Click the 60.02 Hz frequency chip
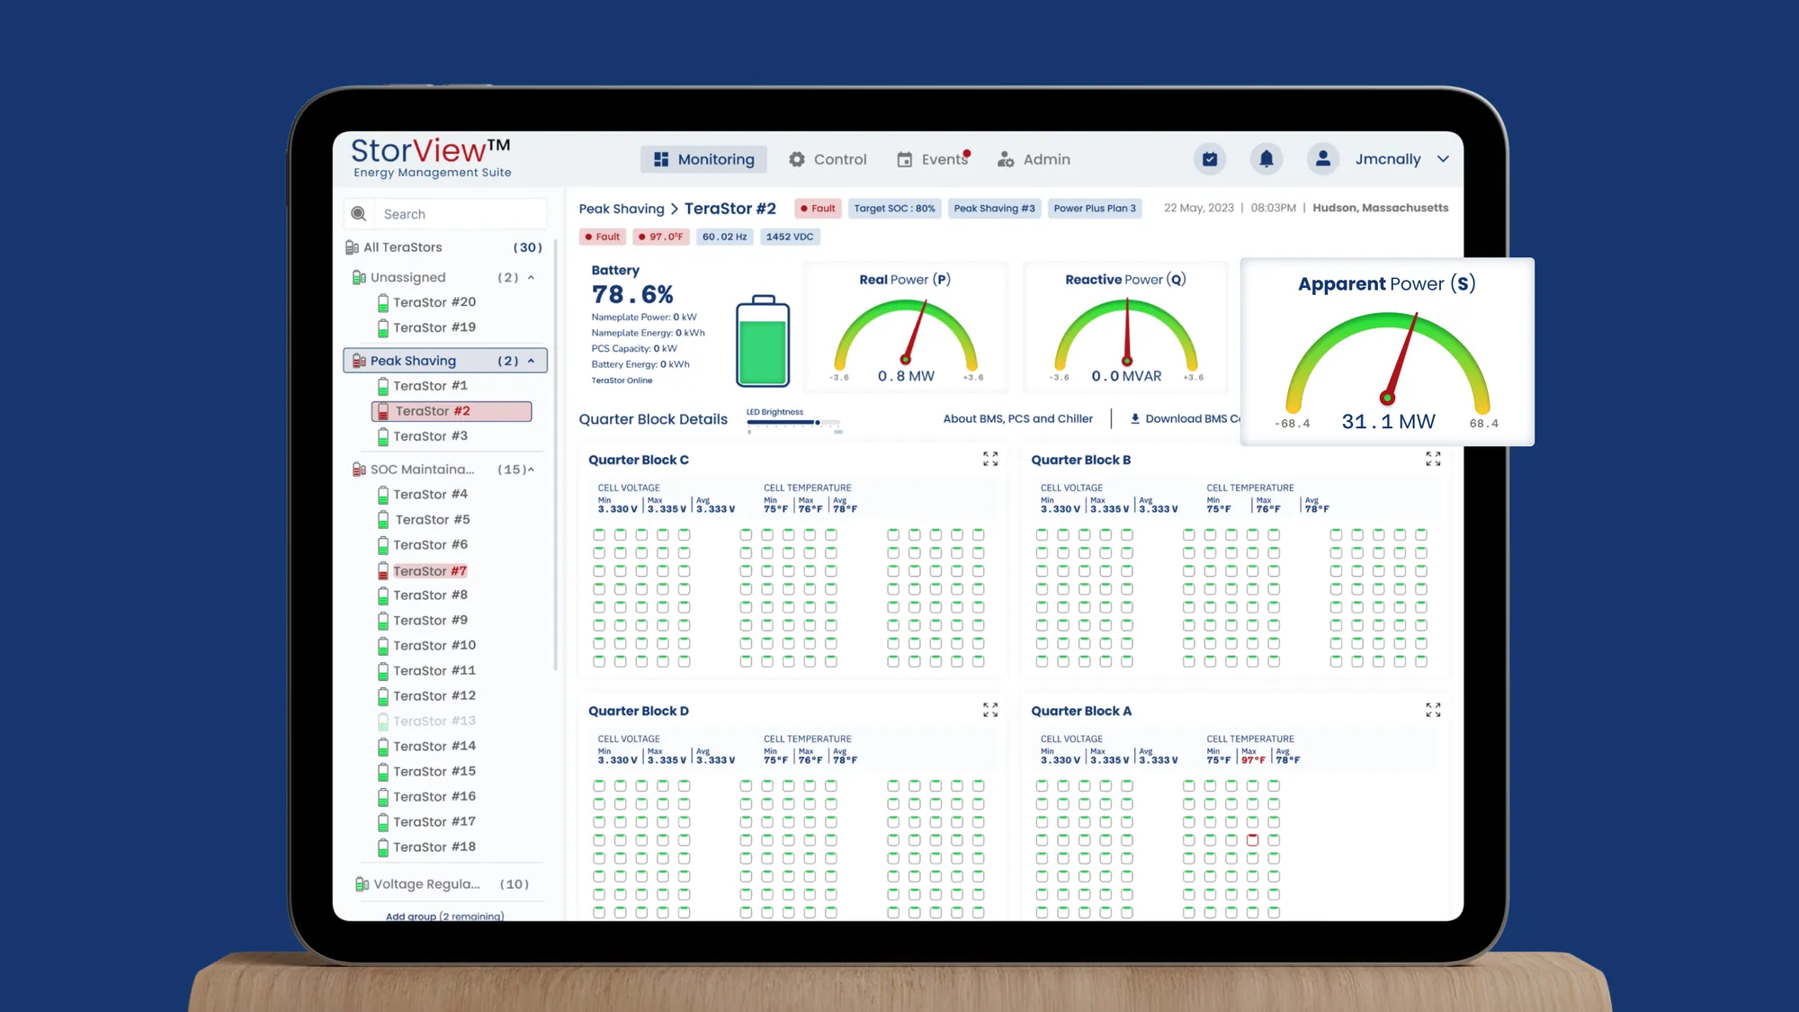The height and width of the screenshot is (1012, 1799). click(x=724, y=237)
